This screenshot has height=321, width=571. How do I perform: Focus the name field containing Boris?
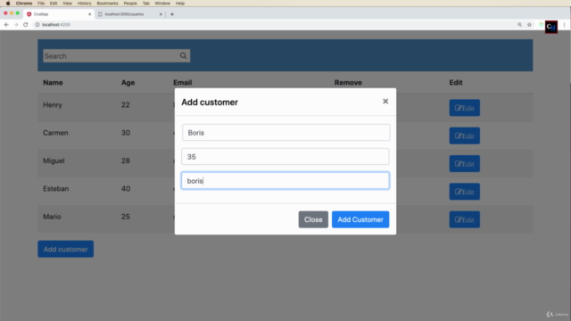click(285, 133)
